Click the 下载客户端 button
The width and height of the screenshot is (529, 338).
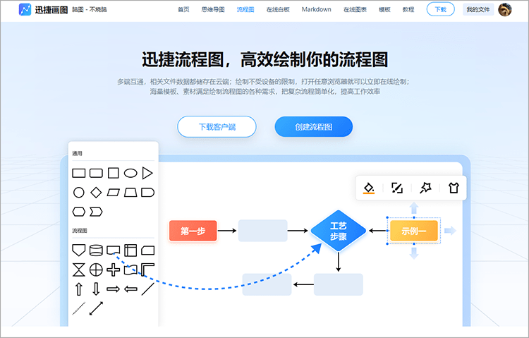point(217,127)
